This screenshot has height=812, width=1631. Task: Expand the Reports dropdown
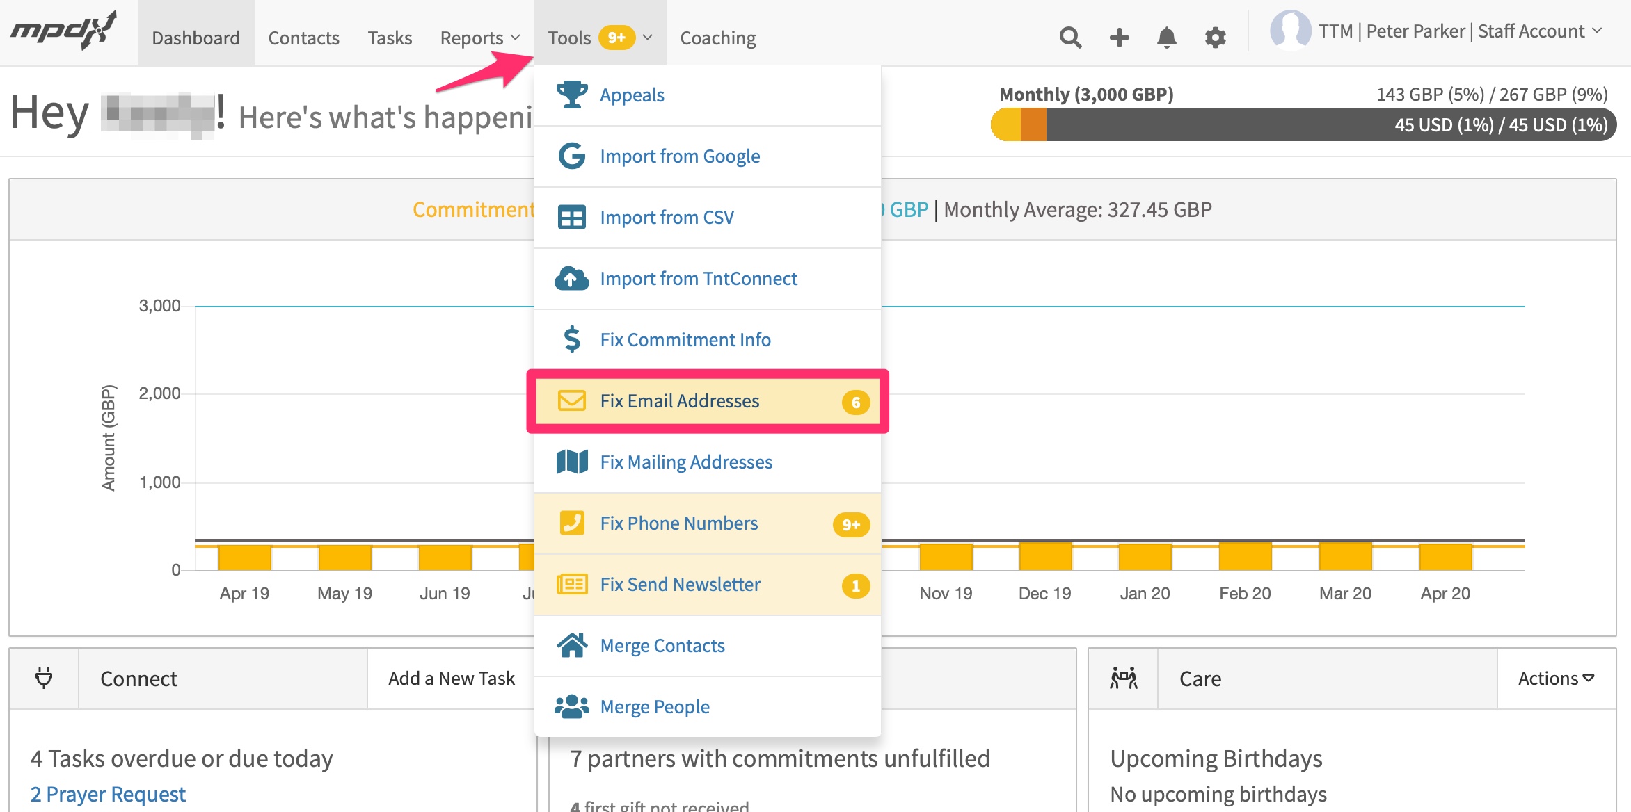[x=480, y=38]
